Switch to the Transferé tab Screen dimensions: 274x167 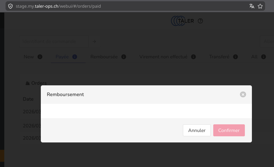pyautogui.click(x=219, y=57)
